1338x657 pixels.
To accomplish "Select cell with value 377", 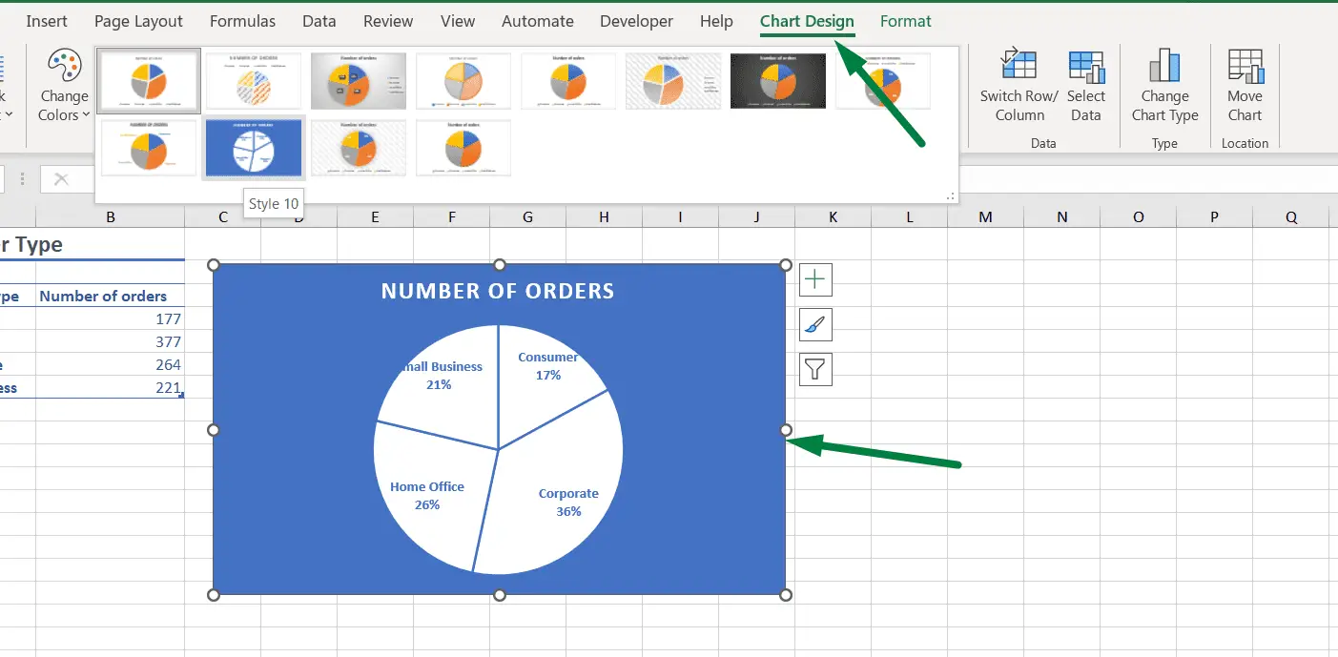I will coord(111,341).
